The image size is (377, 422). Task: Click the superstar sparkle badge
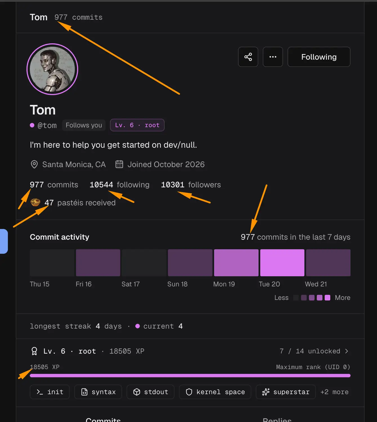(286, 392)
